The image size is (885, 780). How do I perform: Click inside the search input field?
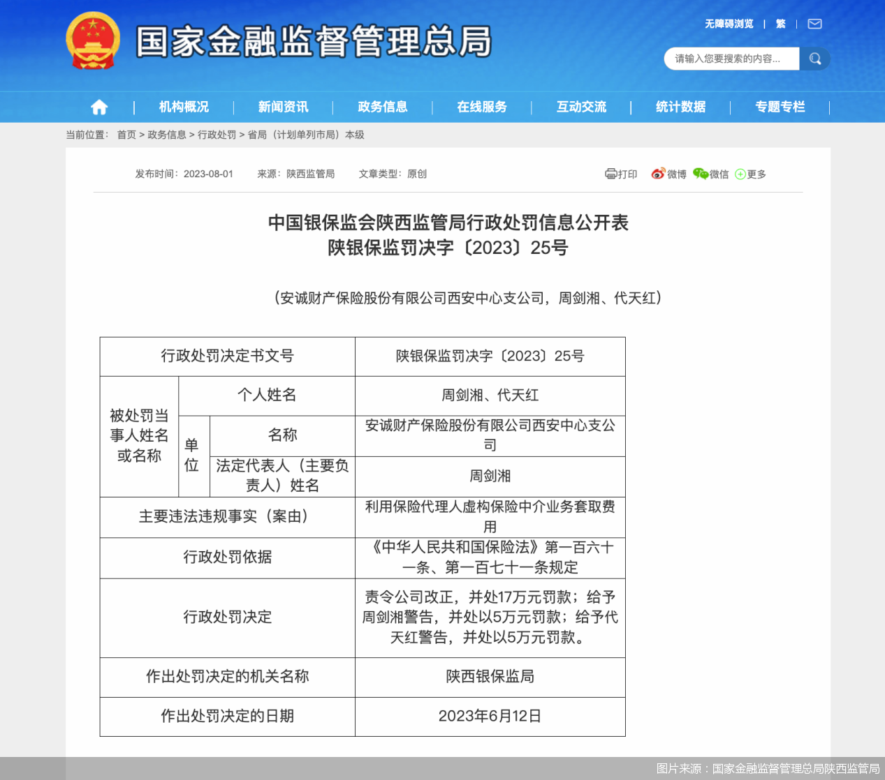click(726, 59)
